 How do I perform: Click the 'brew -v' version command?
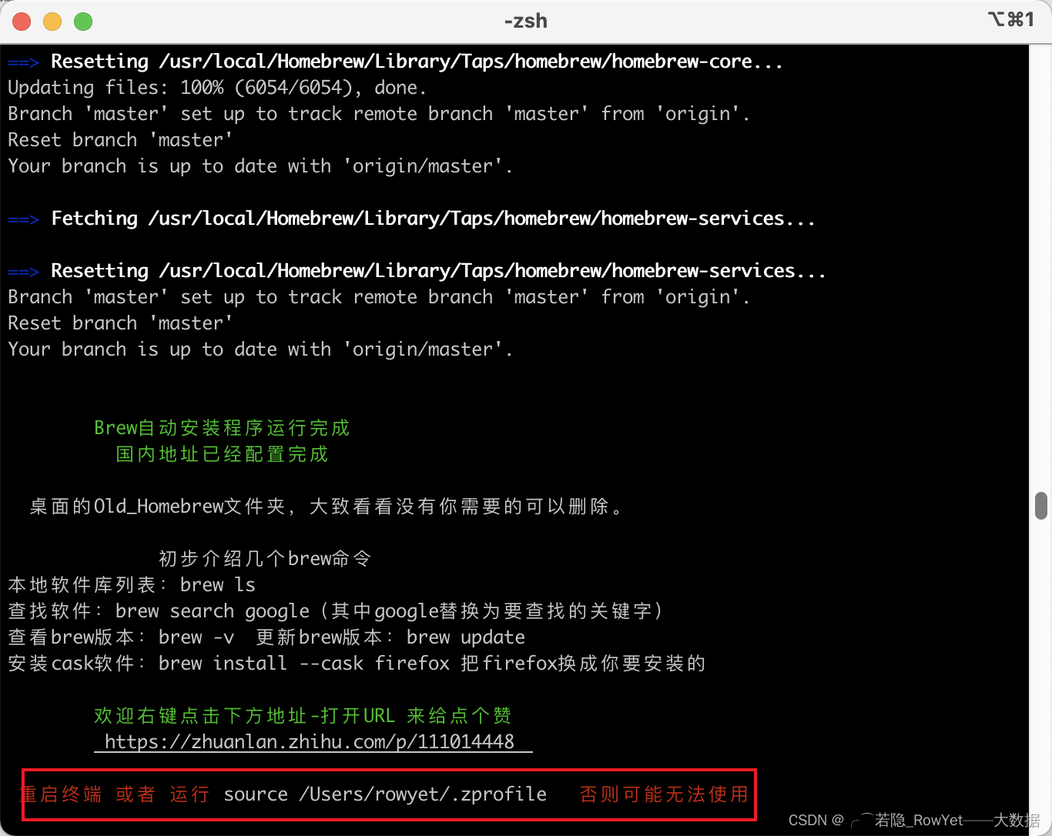[196, 637]
